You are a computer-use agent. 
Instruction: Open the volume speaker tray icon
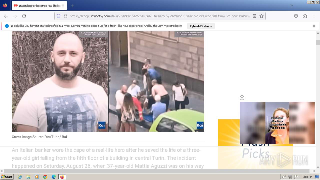pos(284,177)
